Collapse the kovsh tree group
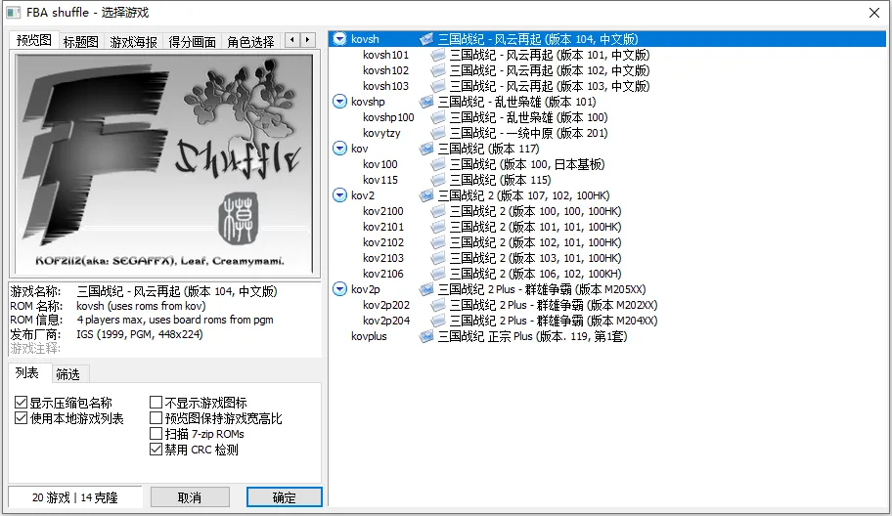 tap(339, 39)
